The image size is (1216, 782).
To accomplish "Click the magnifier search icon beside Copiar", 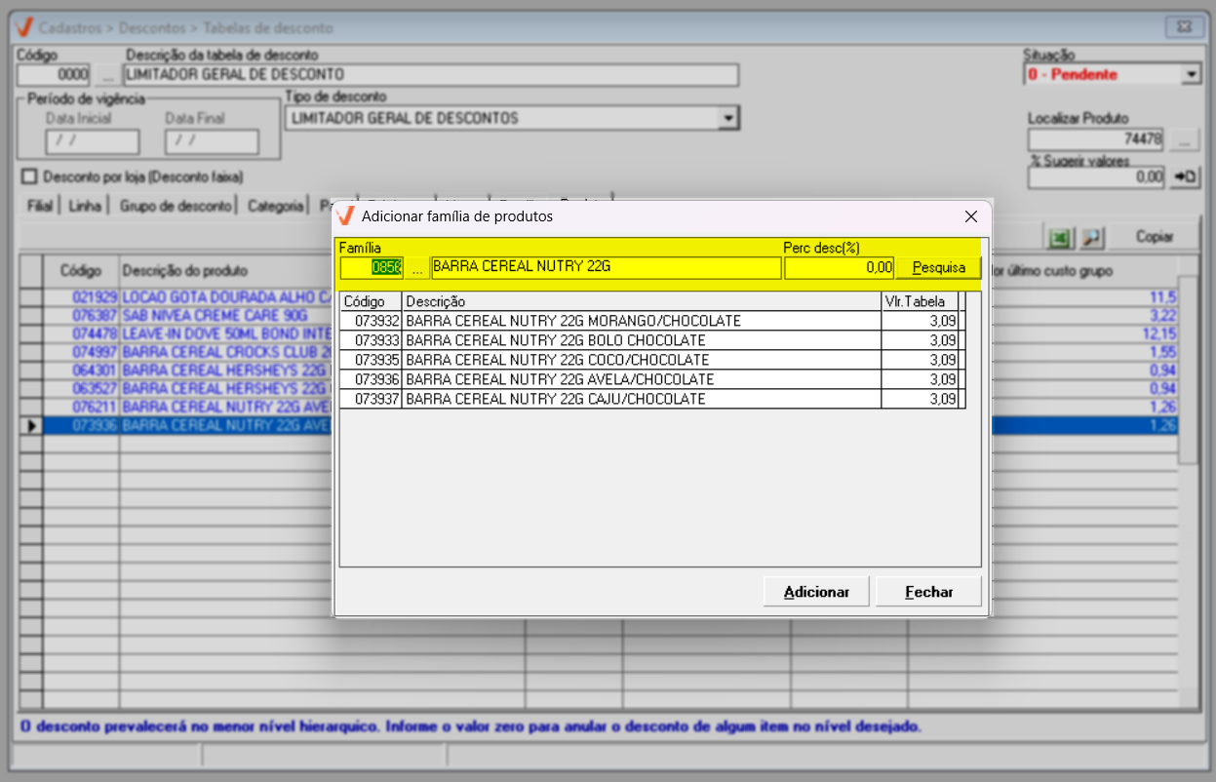I will 1091,237.
